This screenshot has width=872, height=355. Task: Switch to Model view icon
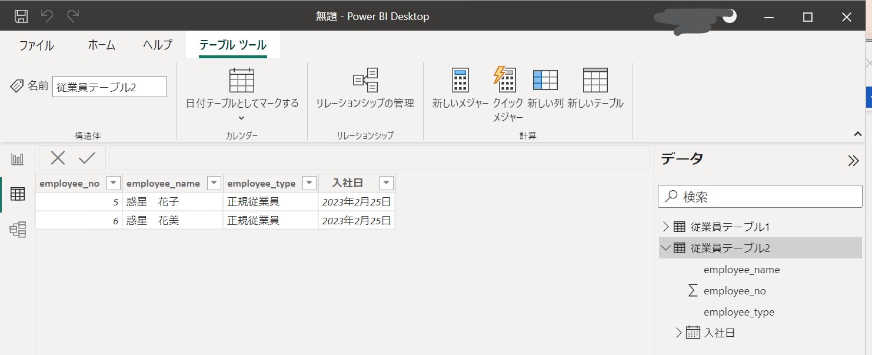pyautogui.click(x=18, y=230)
